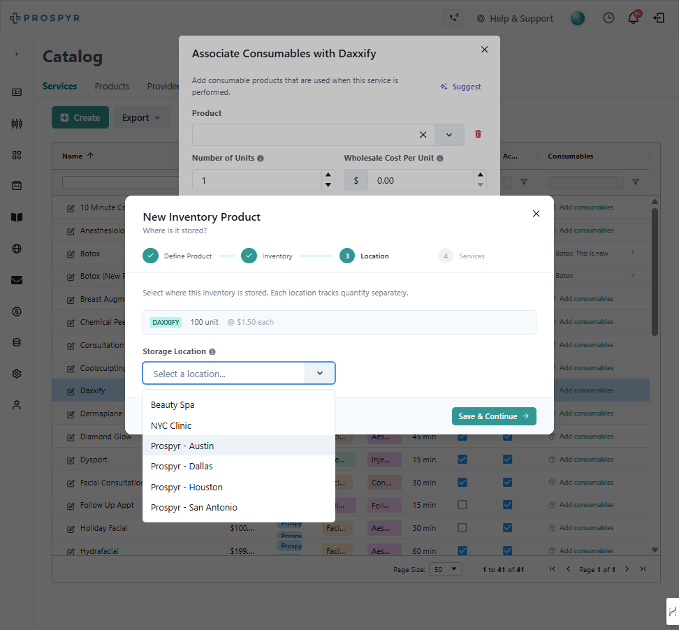This screenshot has width=679, height=630.
Task: Open the notifications bell icon
Action: pyautogui.click(x=634, y=17)
